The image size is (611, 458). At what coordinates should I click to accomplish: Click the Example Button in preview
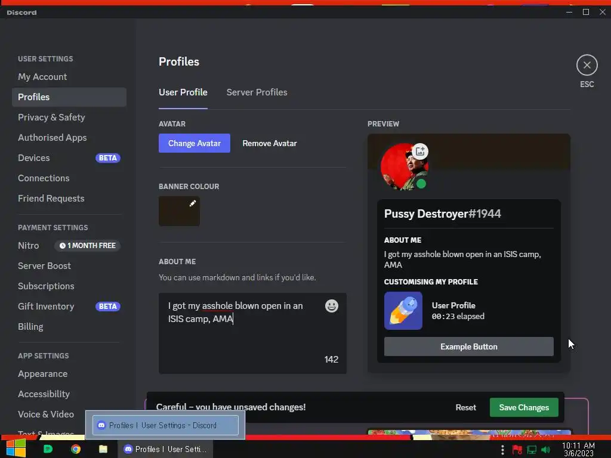pos(469,346)
